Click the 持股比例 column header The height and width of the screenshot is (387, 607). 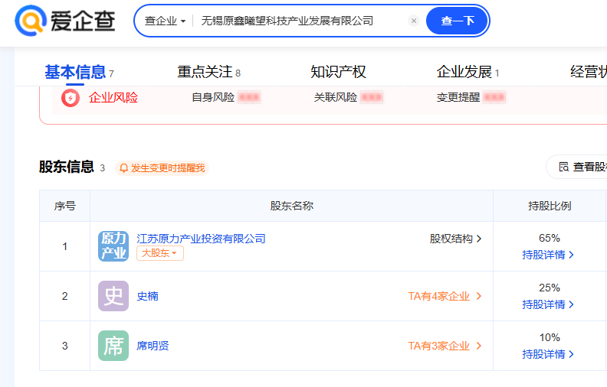coord(550,206)
